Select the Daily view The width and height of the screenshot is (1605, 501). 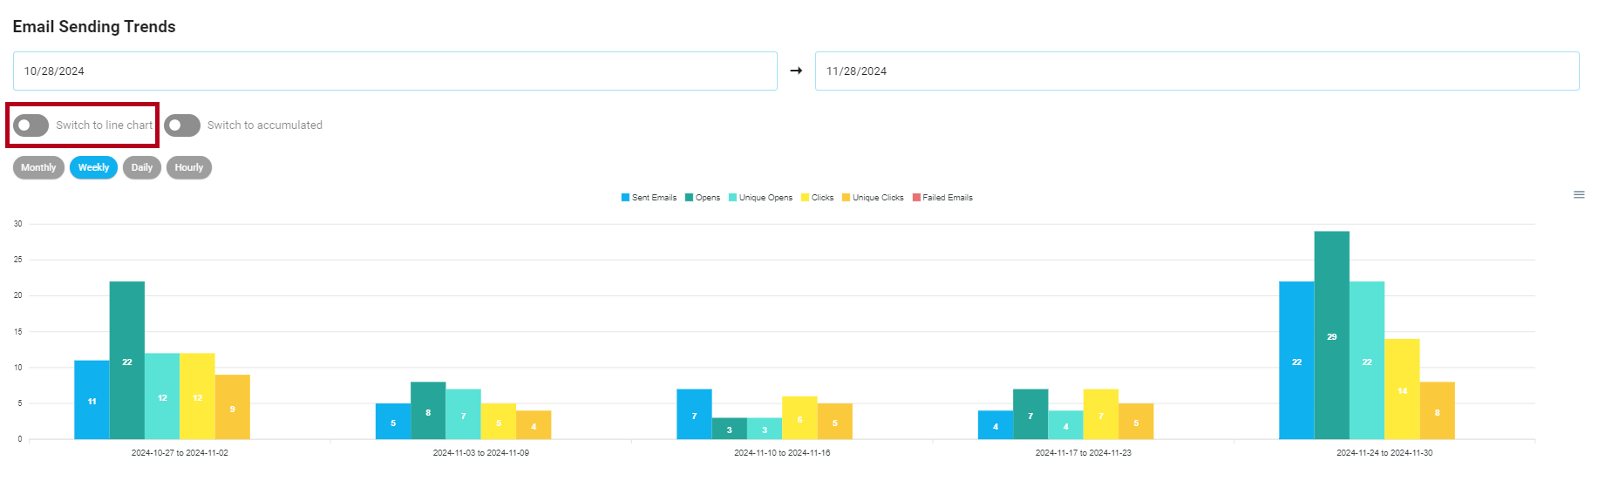point(142,167)
